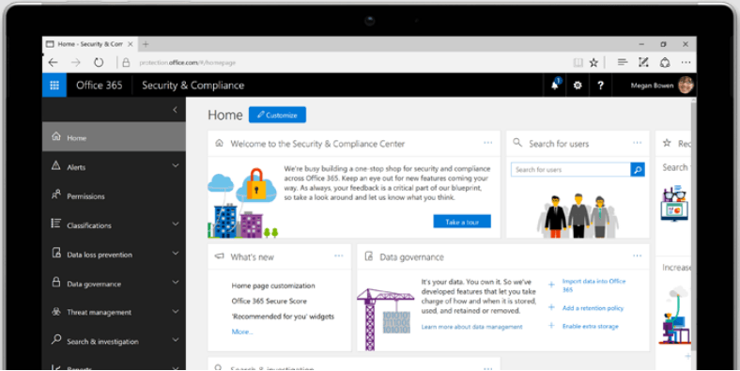This screenshot has width=740, height=371.
Task: Open Welcome widget ellipsis menu
Action: (488, 143)
